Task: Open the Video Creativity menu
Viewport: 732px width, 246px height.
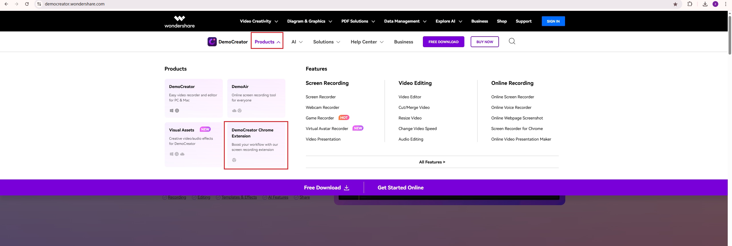Action: 259,21
